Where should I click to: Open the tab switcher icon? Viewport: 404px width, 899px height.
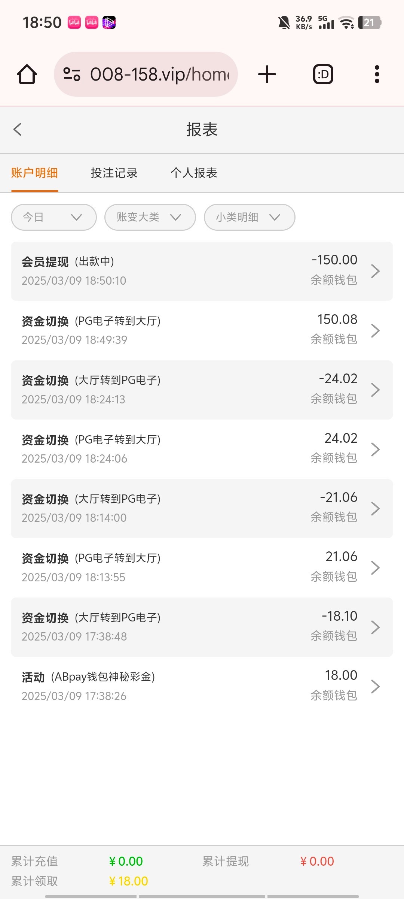pos(323,74)
